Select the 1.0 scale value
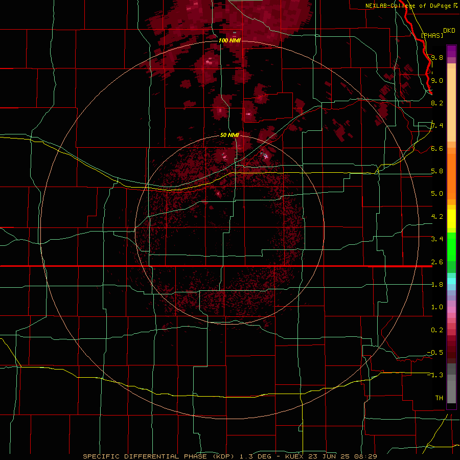The height and width of the screenshot is (460, 460). (437, 307)
